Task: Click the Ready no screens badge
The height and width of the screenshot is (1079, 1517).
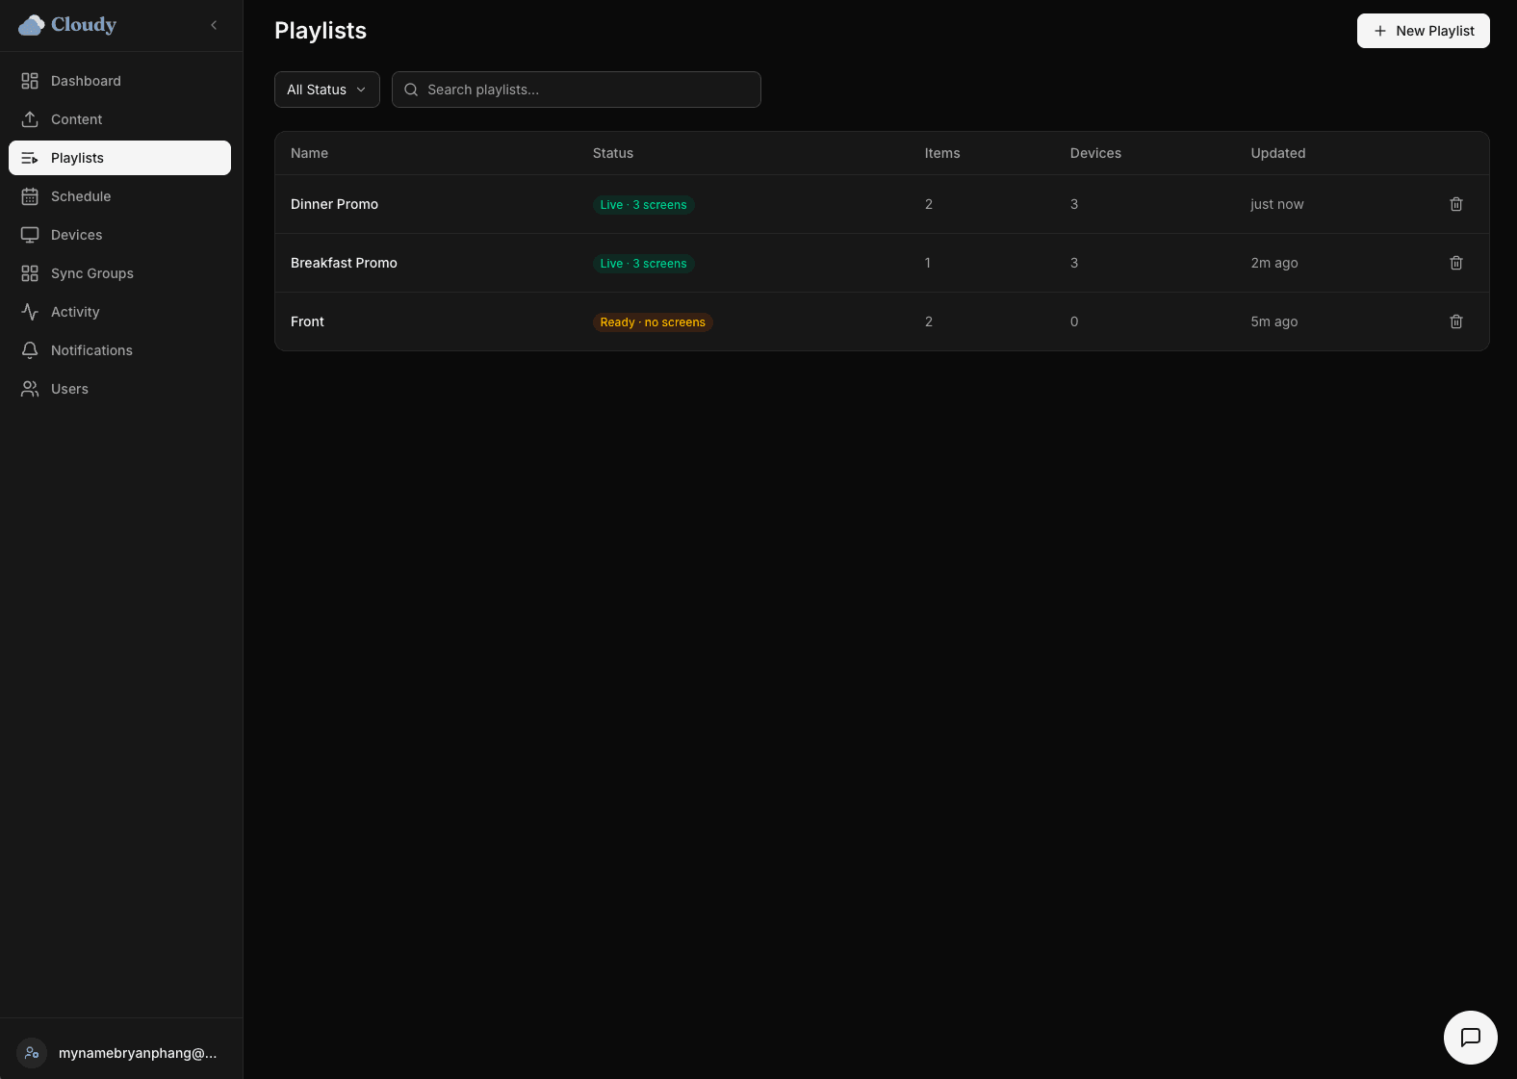Action: point(653,322)
